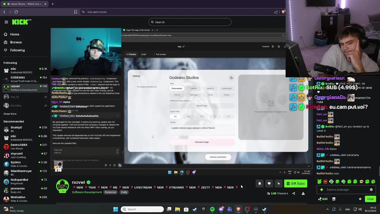Open DestroX88X recommended channel
The height and width of the screenshot is (214, 380).
click(25, 147)
